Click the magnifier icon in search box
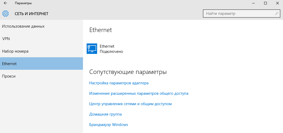283x133 pixels. pos(276,14)
